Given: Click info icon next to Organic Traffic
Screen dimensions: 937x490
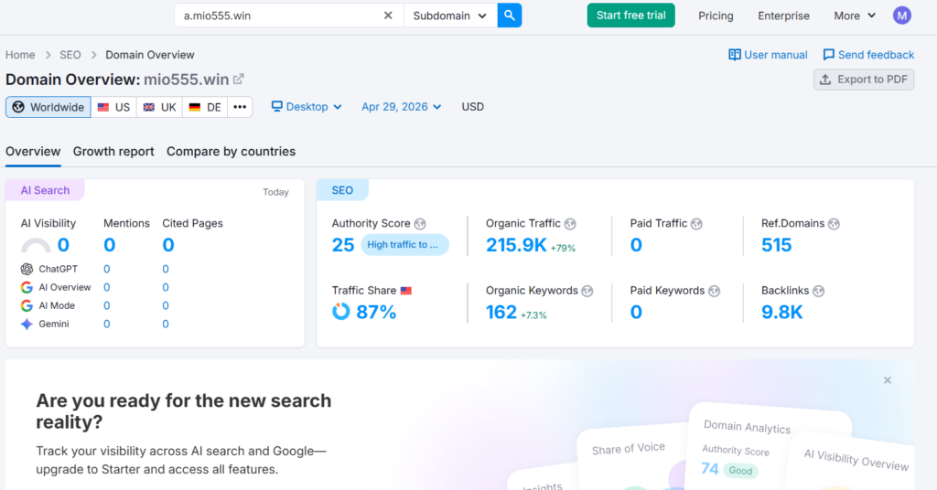Looking at the screenshot, I should click(570, 224).
